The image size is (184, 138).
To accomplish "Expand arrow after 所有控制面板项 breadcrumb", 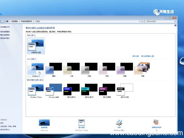I will click(33, 22).
